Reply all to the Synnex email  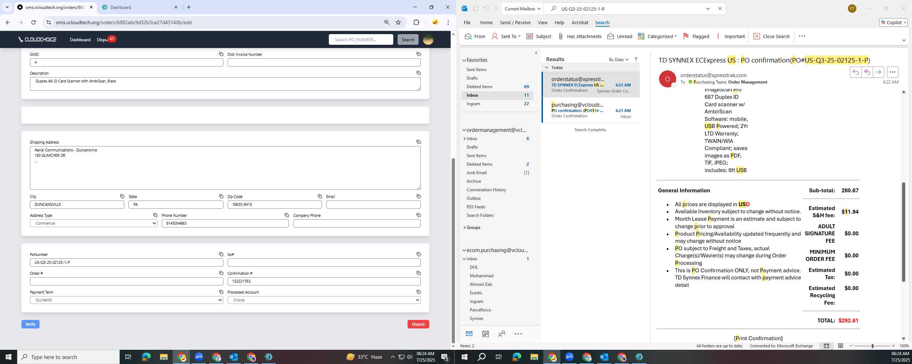pyautogui.click(x=867, y=72)
